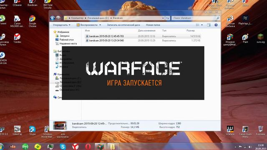Open Canon MG2400 series desktop shortcut

click(17, 21)
